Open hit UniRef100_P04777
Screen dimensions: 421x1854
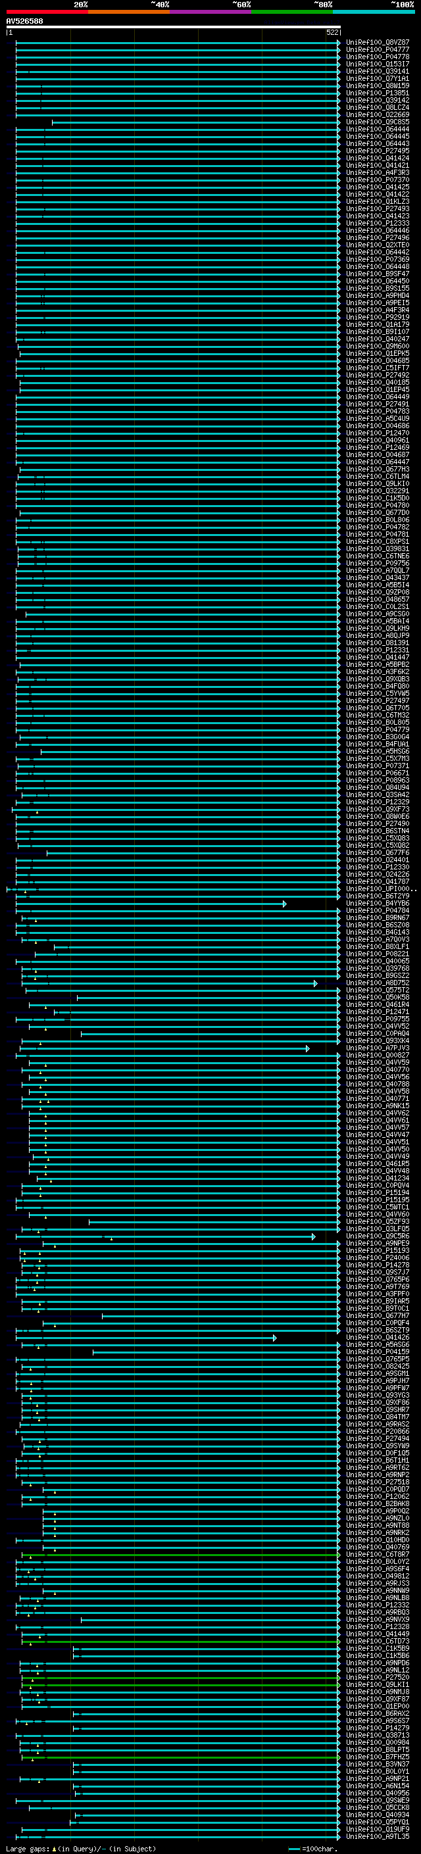coord(377,50)
